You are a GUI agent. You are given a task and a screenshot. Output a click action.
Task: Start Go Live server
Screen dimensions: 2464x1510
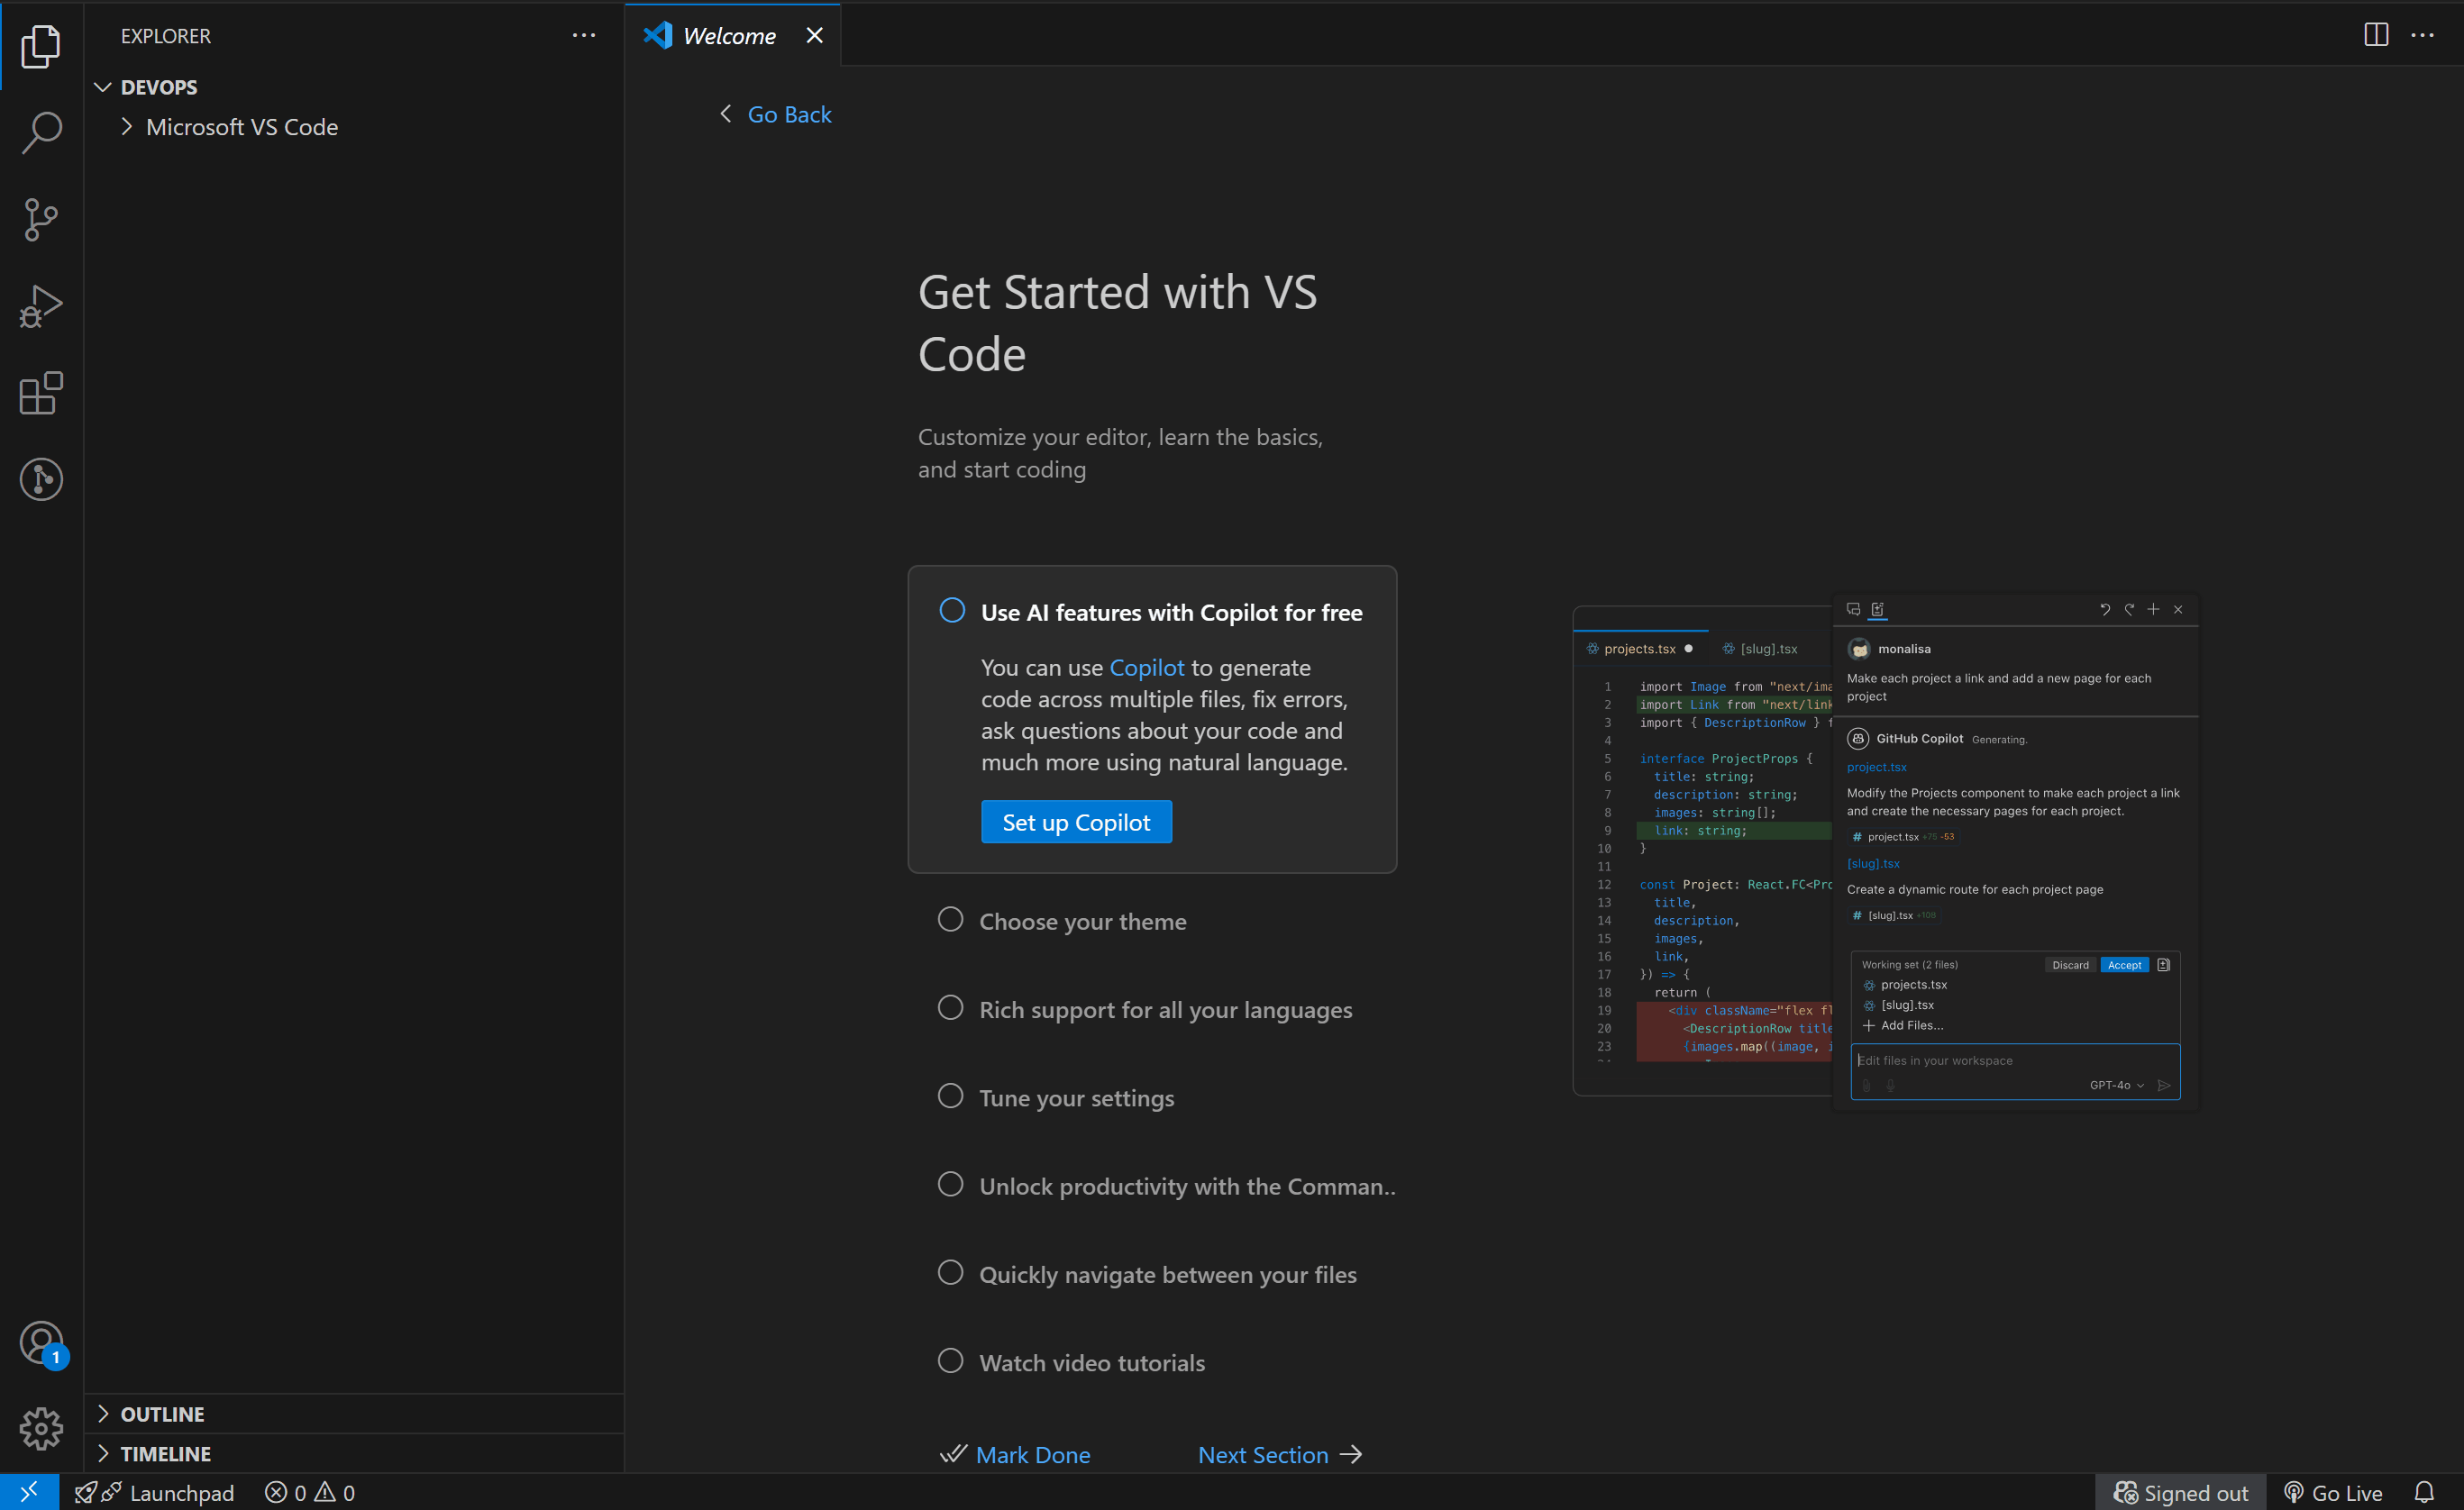(x=2333, y=1492)
